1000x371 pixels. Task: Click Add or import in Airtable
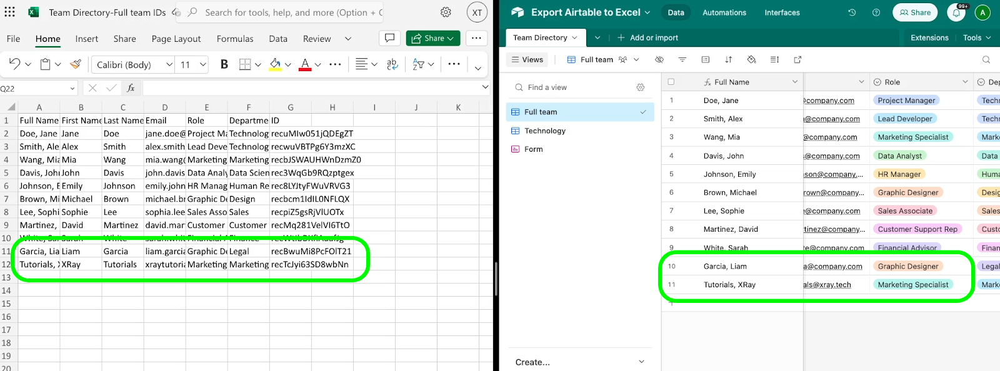click(x=647, y=37)
